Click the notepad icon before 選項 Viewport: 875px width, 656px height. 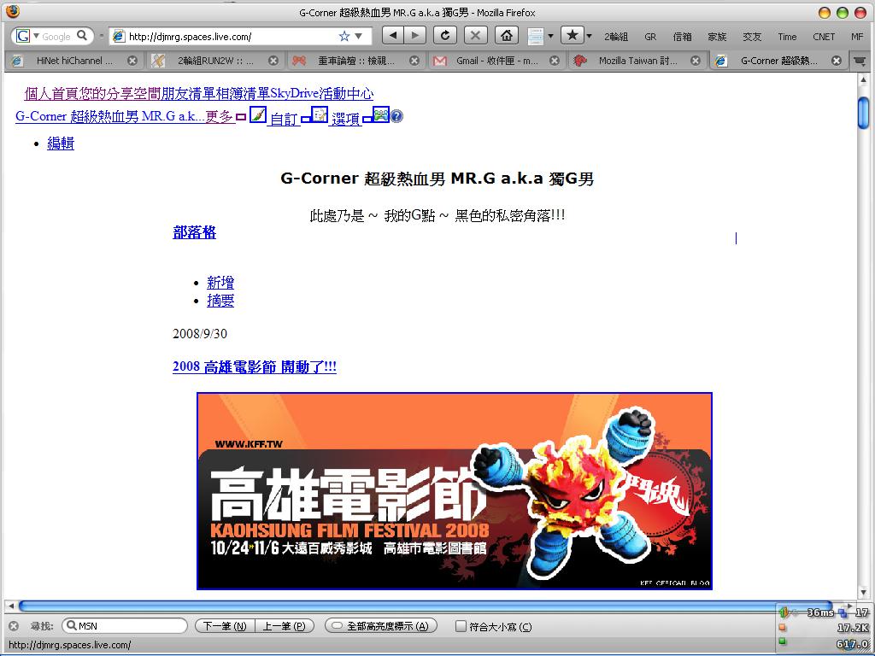(320, 114)
